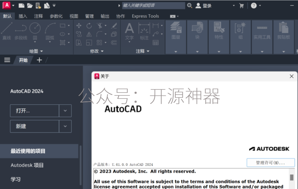Expand the Help menu arrow
The width and height of the screenshot is (298, 189).
(x=260, y=6)
